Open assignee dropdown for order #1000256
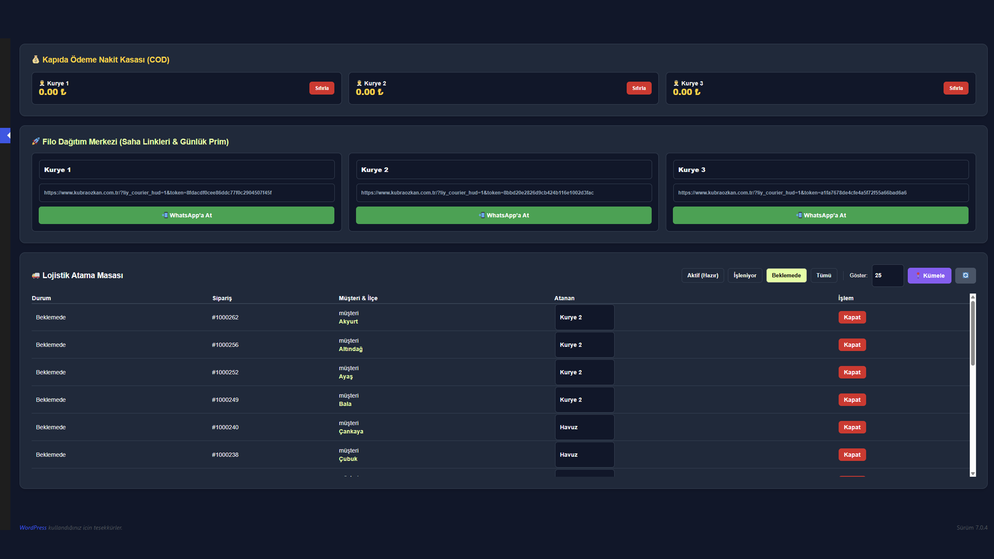 click(584, 345)
